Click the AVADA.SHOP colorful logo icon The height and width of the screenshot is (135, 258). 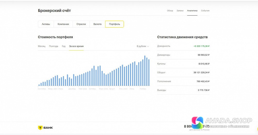197,123
